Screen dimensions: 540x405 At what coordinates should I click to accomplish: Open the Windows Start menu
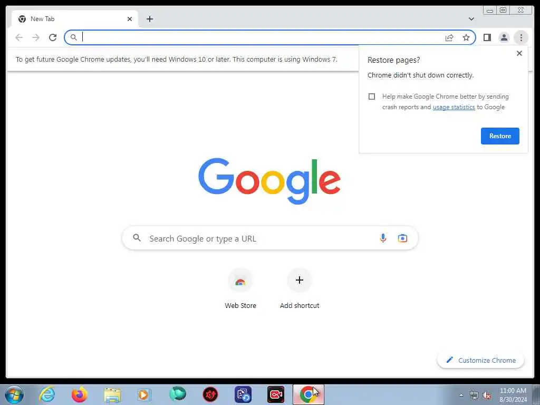(x=14, y=394)
